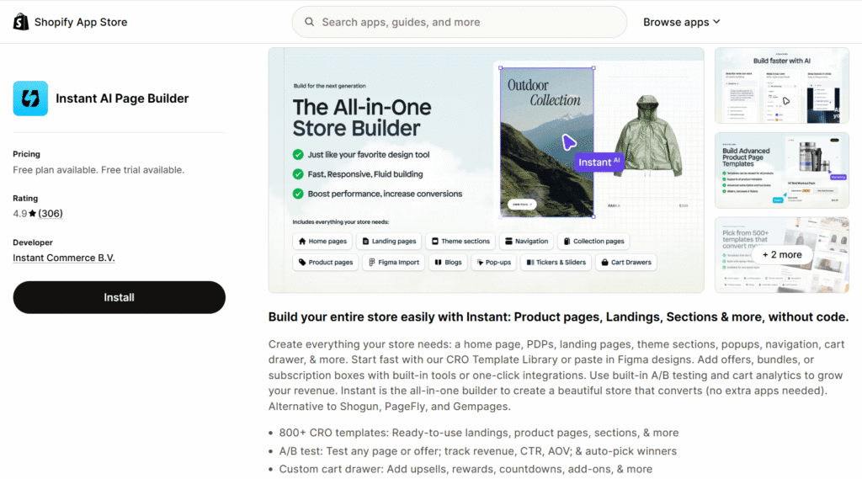Click the Landing pages document icon
This screenshot has width=862, height=479.
pos(365,241)
